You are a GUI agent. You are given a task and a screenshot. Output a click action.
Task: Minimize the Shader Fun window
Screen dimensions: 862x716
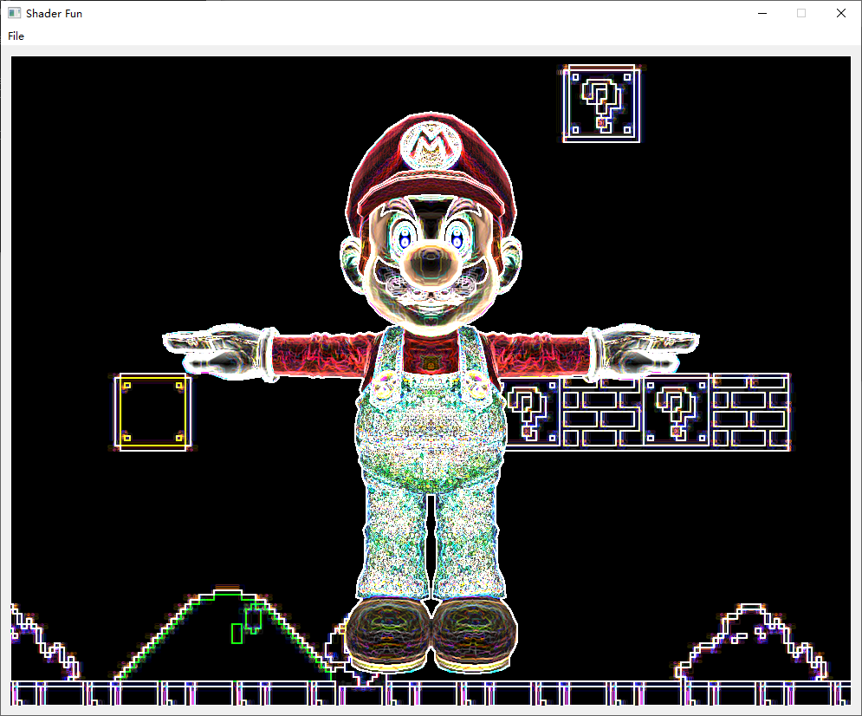[762, 13]
